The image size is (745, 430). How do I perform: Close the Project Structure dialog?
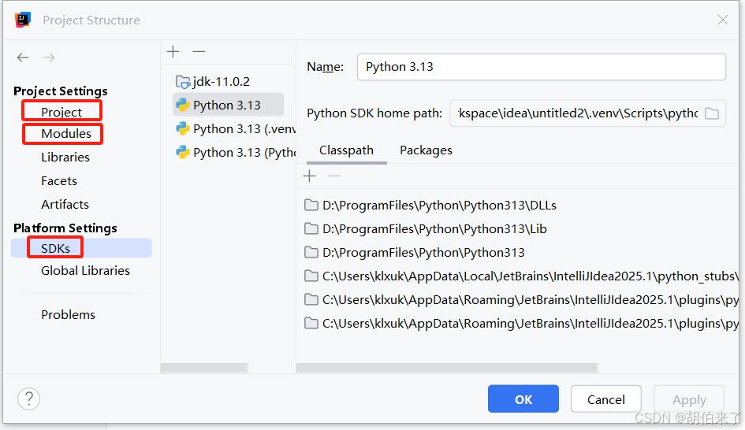[x=723, y=20]
